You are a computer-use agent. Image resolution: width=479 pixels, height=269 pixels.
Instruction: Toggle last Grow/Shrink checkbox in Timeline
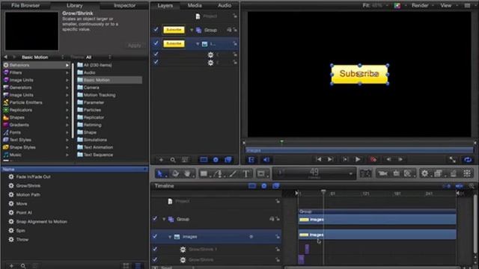pyautogui.click(x=155, y=259)
